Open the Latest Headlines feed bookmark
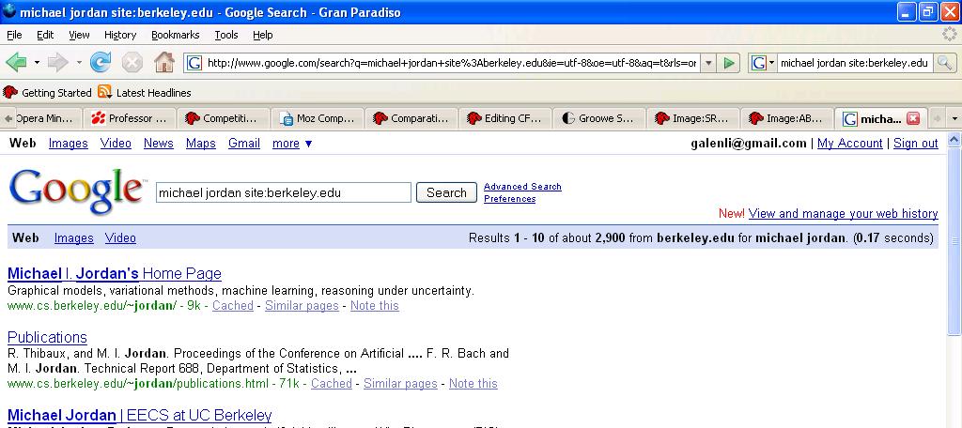The height and width of the screenshot is (428, 962). pos(145,93)
